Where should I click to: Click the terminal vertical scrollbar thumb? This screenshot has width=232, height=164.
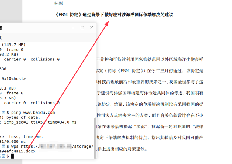pos(95,137)
